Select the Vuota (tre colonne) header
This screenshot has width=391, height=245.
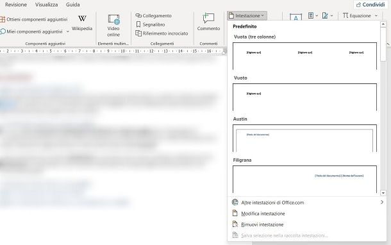click(x=304, y=56)
